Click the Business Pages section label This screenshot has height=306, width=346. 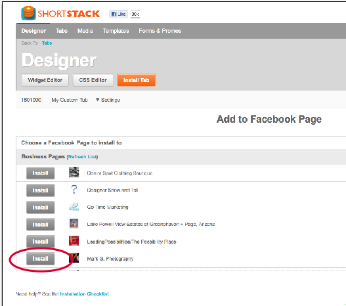click(43, 156)
